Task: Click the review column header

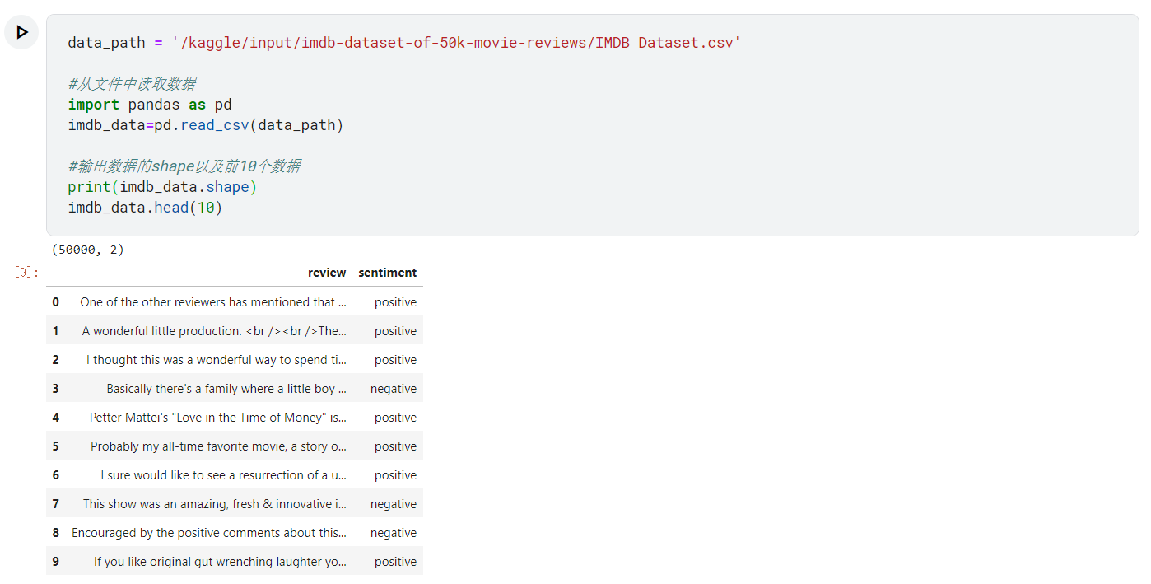Action: point(327,272)
